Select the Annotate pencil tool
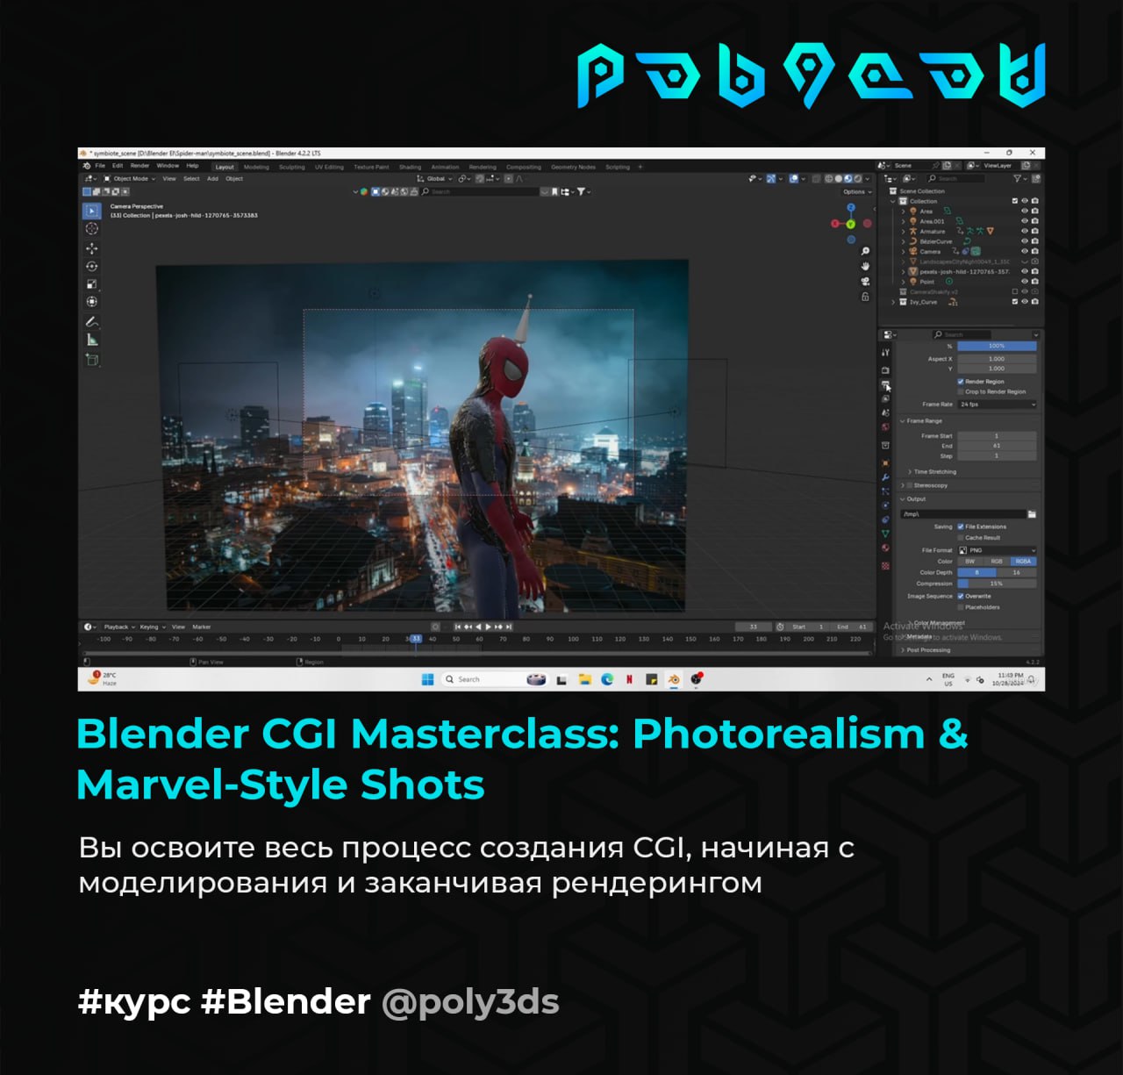 (91, 321)
